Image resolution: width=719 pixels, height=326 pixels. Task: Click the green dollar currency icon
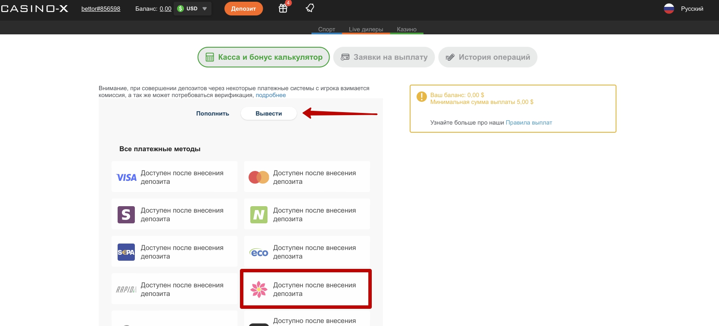181,9
